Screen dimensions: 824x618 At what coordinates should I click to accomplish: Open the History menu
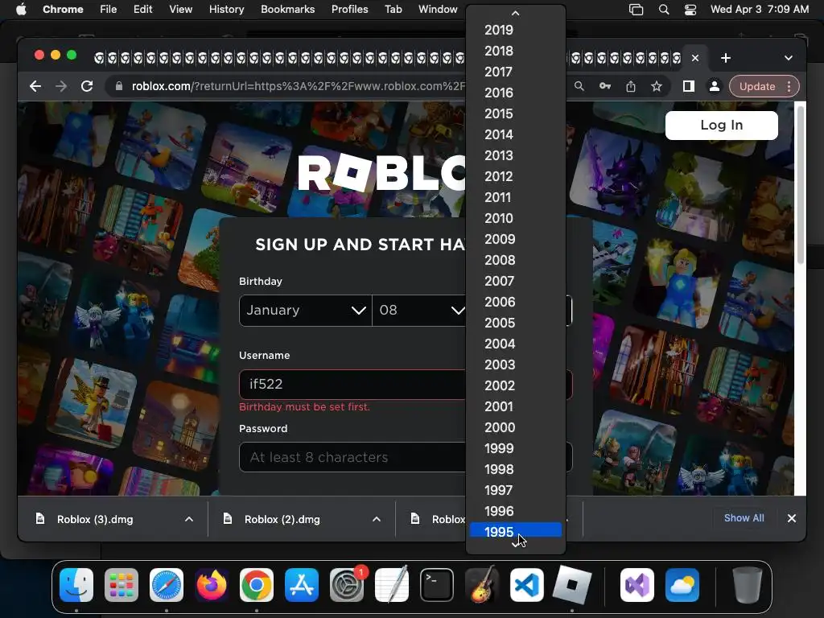click(x=226, y=9)
